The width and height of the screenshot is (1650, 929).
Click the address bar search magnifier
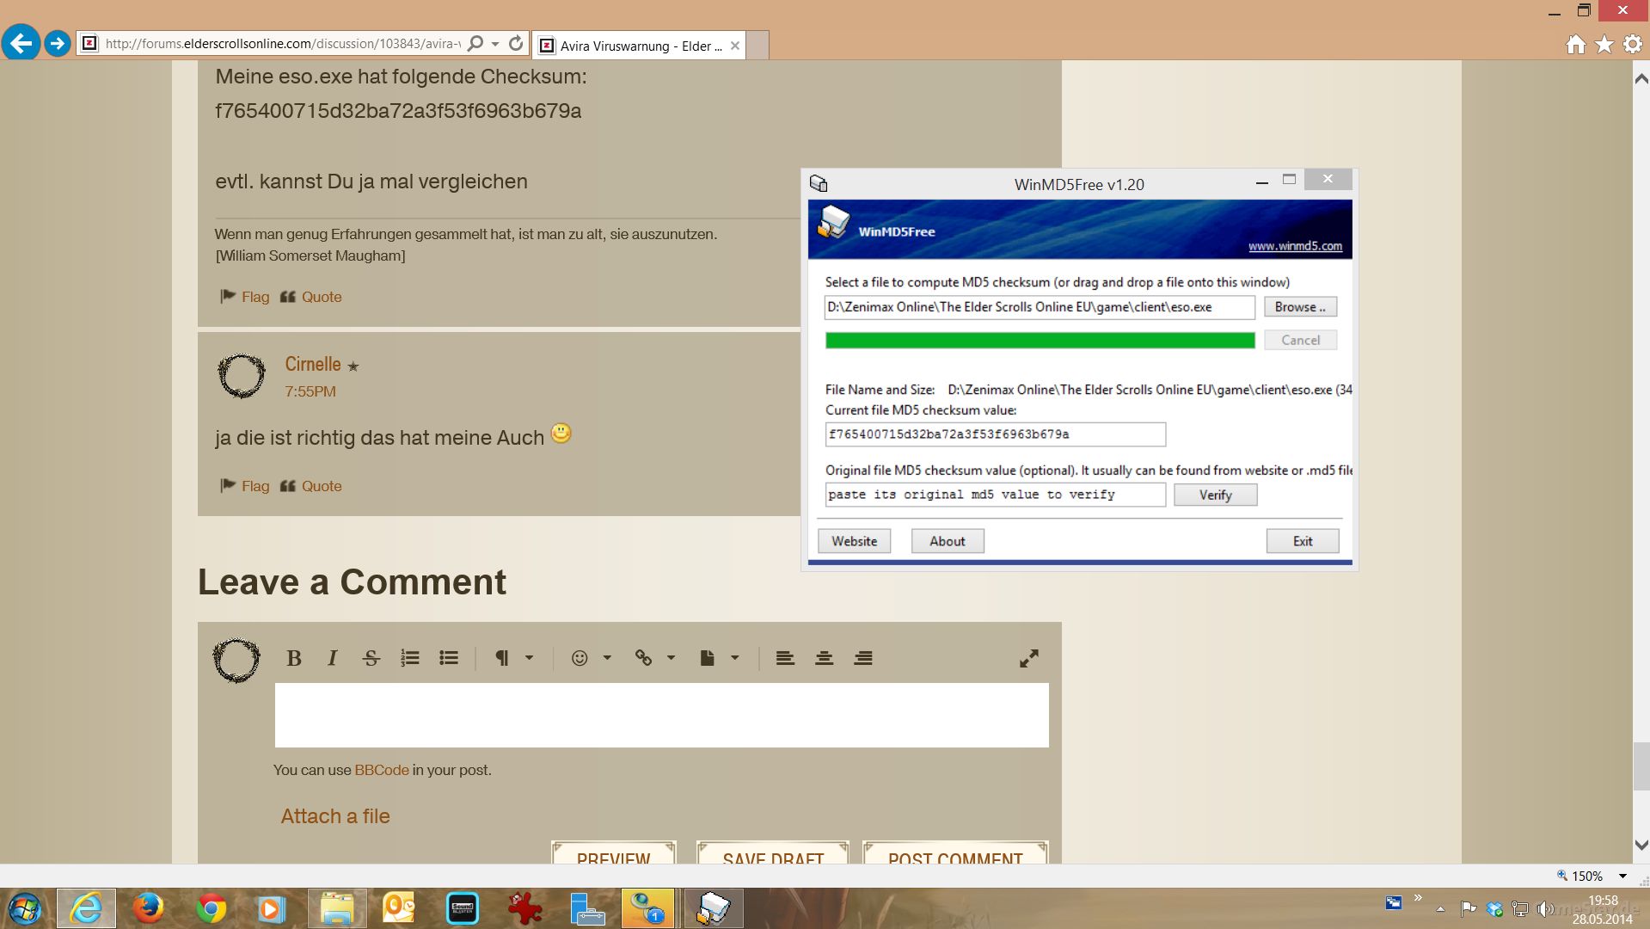(x=475, y=44)
